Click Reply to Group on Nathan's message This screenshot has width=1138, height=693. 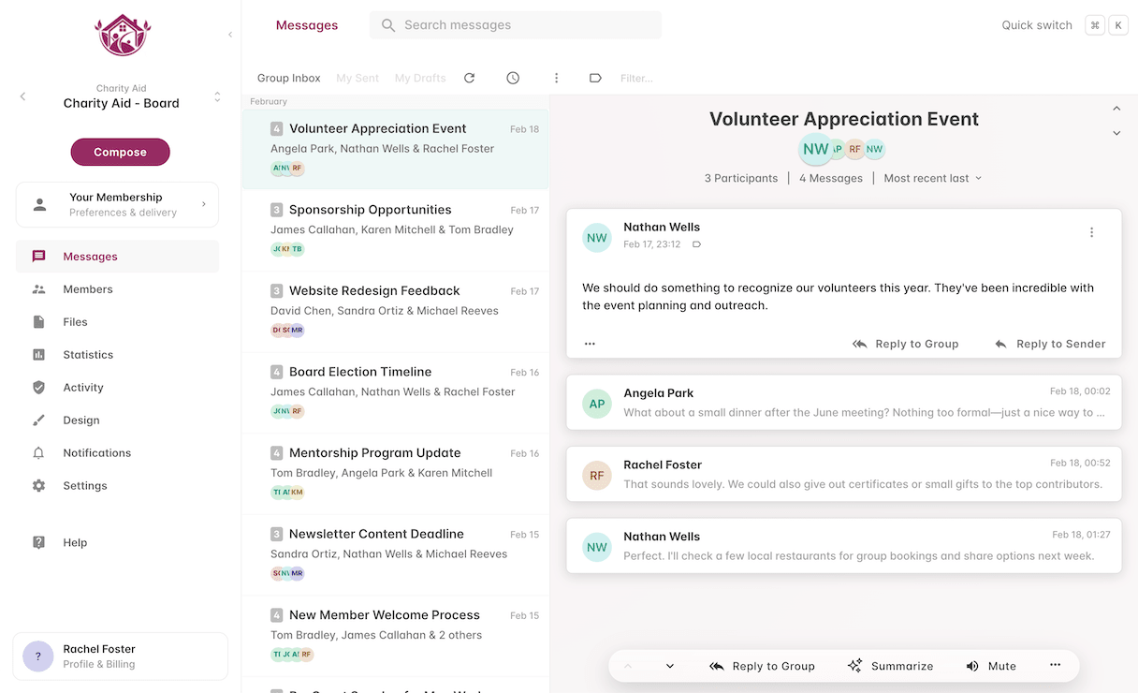pos(905,344)
